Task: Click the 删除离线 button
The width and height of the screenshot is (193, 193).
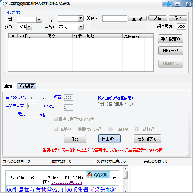Action: coord(171,51)
